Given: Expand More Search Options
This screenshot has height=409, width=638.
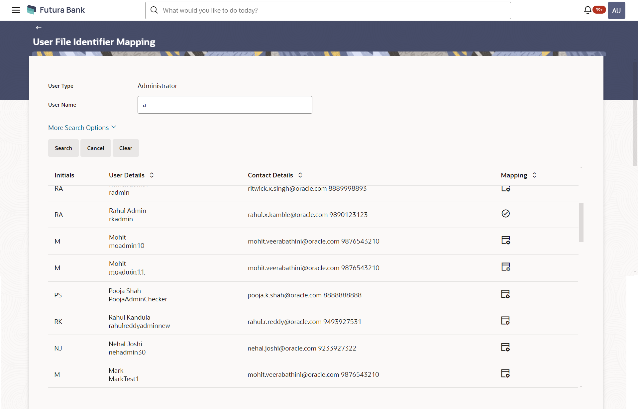Looking at the screenshot, I should point(82,128).
